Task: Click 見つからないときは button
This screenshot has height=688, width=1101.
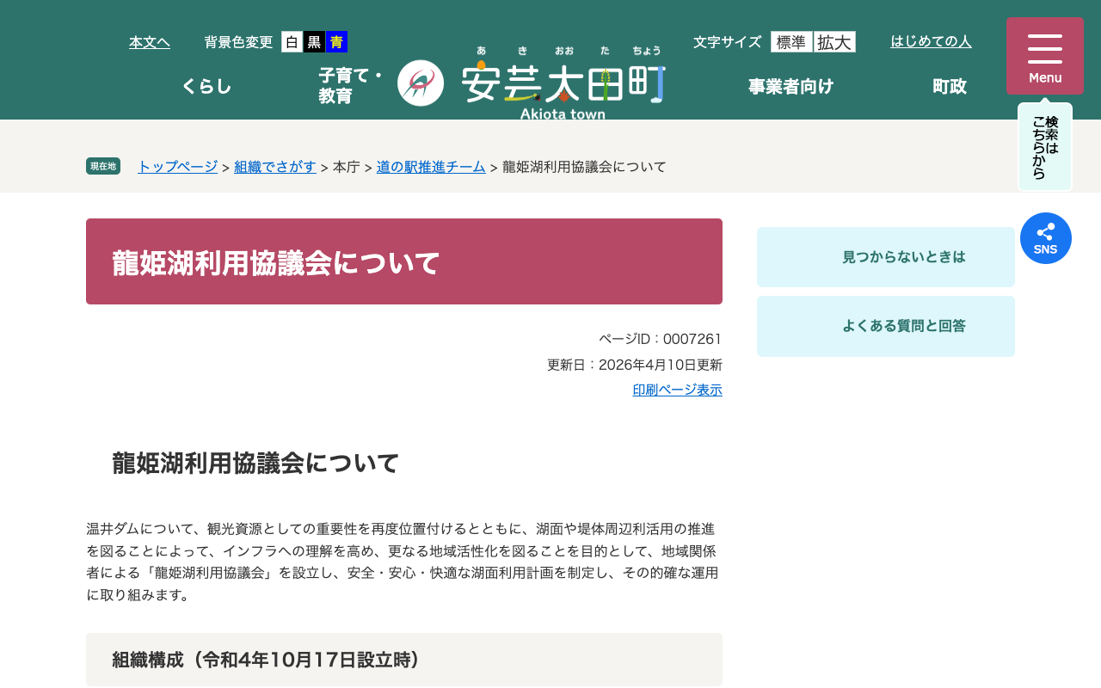Action: (886, 257)
